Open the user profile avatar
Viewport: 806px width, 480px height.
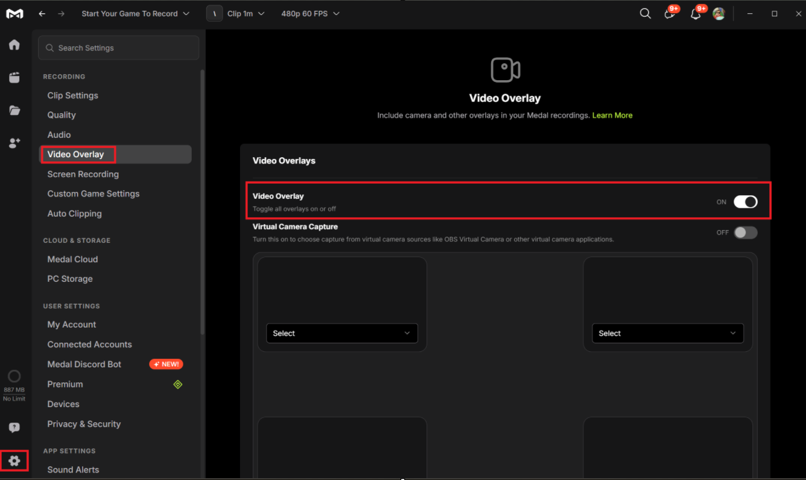click(719, 14)
